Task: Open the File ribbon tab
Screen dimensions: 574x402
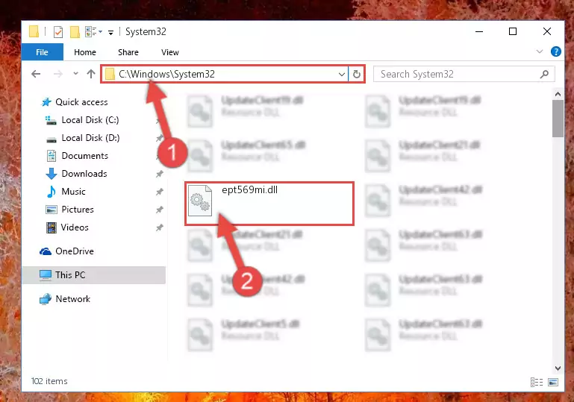Action: coord(42,52)
